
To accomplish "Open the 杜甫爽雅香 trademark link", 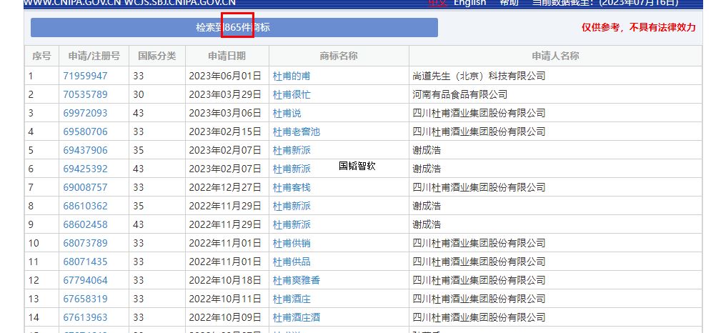I will coord(297,280).
